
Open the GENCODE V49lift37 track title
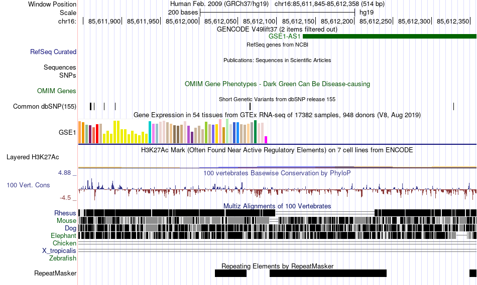pos(277,30)
